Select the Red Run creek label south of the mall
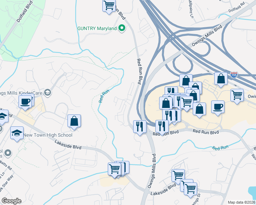The image size is (256, 205). pos(220,148)
